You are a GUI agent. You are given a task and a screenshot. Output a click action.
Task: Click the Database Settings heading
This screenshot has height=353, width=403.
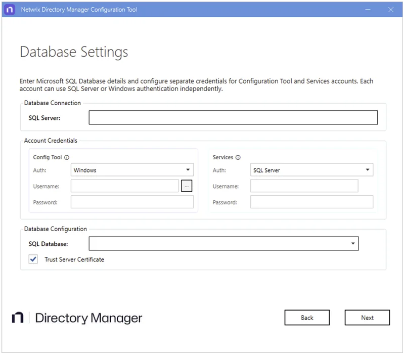(74, 52)
